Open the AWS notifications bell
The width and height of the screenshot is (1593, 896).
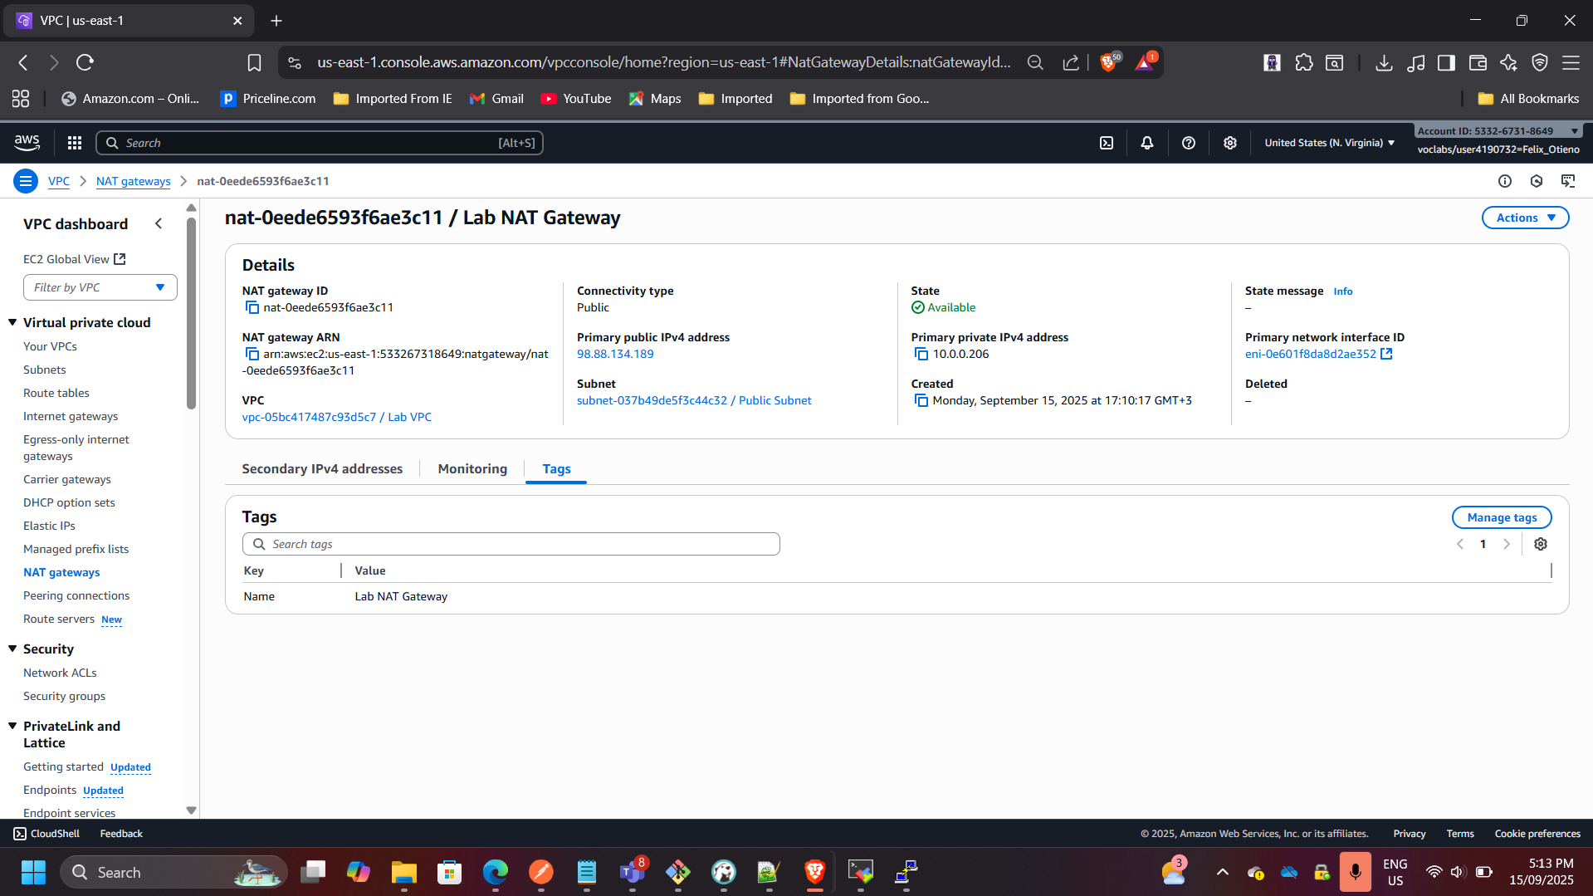pos(1146,143)
